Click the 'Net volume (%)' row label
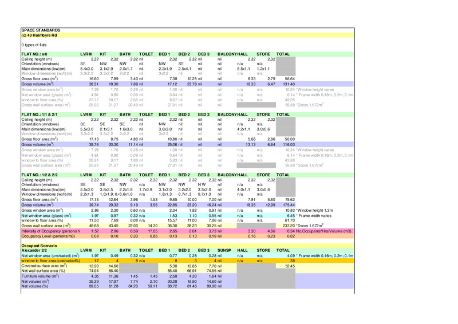 35,286
